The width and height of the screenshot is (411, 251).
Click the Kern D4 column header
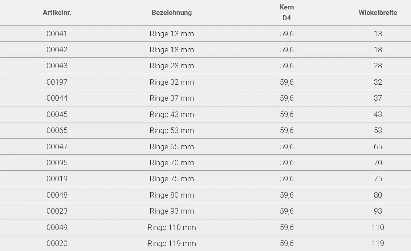click(x=286, y=12)
